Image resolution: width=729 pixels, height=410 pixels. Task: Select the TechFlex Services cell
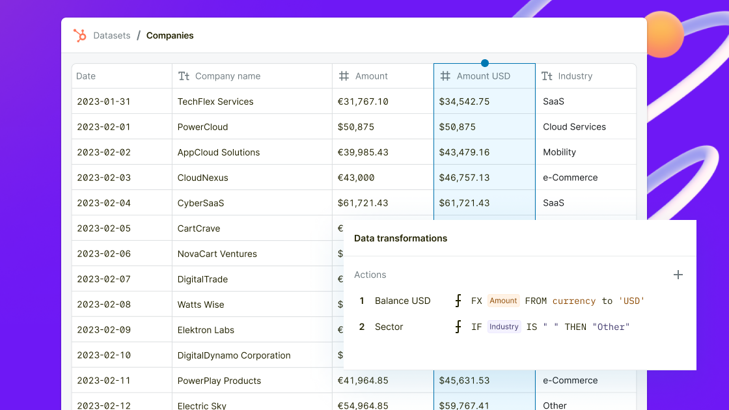(215, 102)
